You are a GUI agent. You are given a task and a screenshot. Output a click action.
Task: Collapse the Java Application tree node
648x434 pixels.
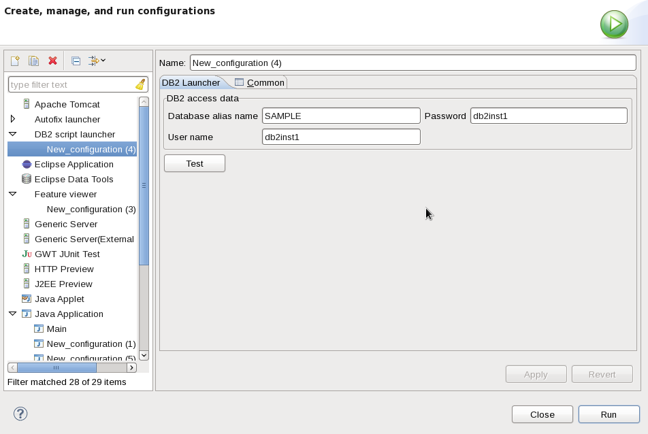pos(12,314)
